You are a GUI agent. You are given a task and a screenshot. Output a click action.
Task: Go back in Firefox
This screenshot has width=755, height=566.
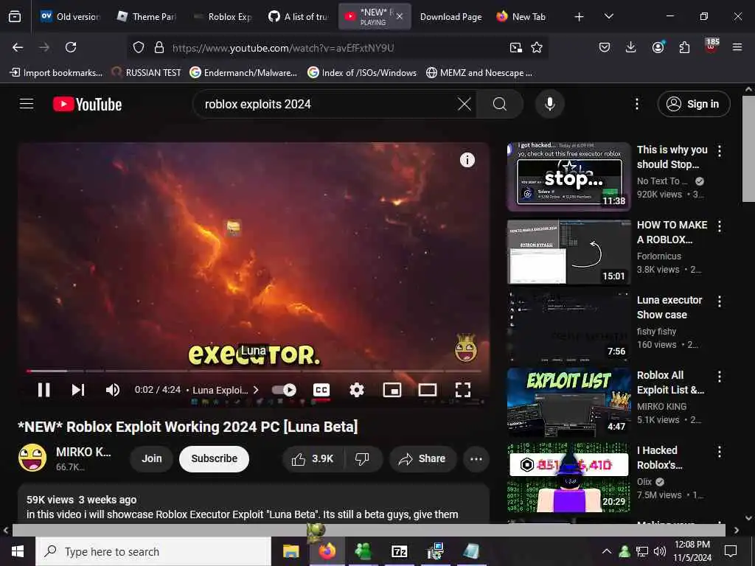[18, 47]
